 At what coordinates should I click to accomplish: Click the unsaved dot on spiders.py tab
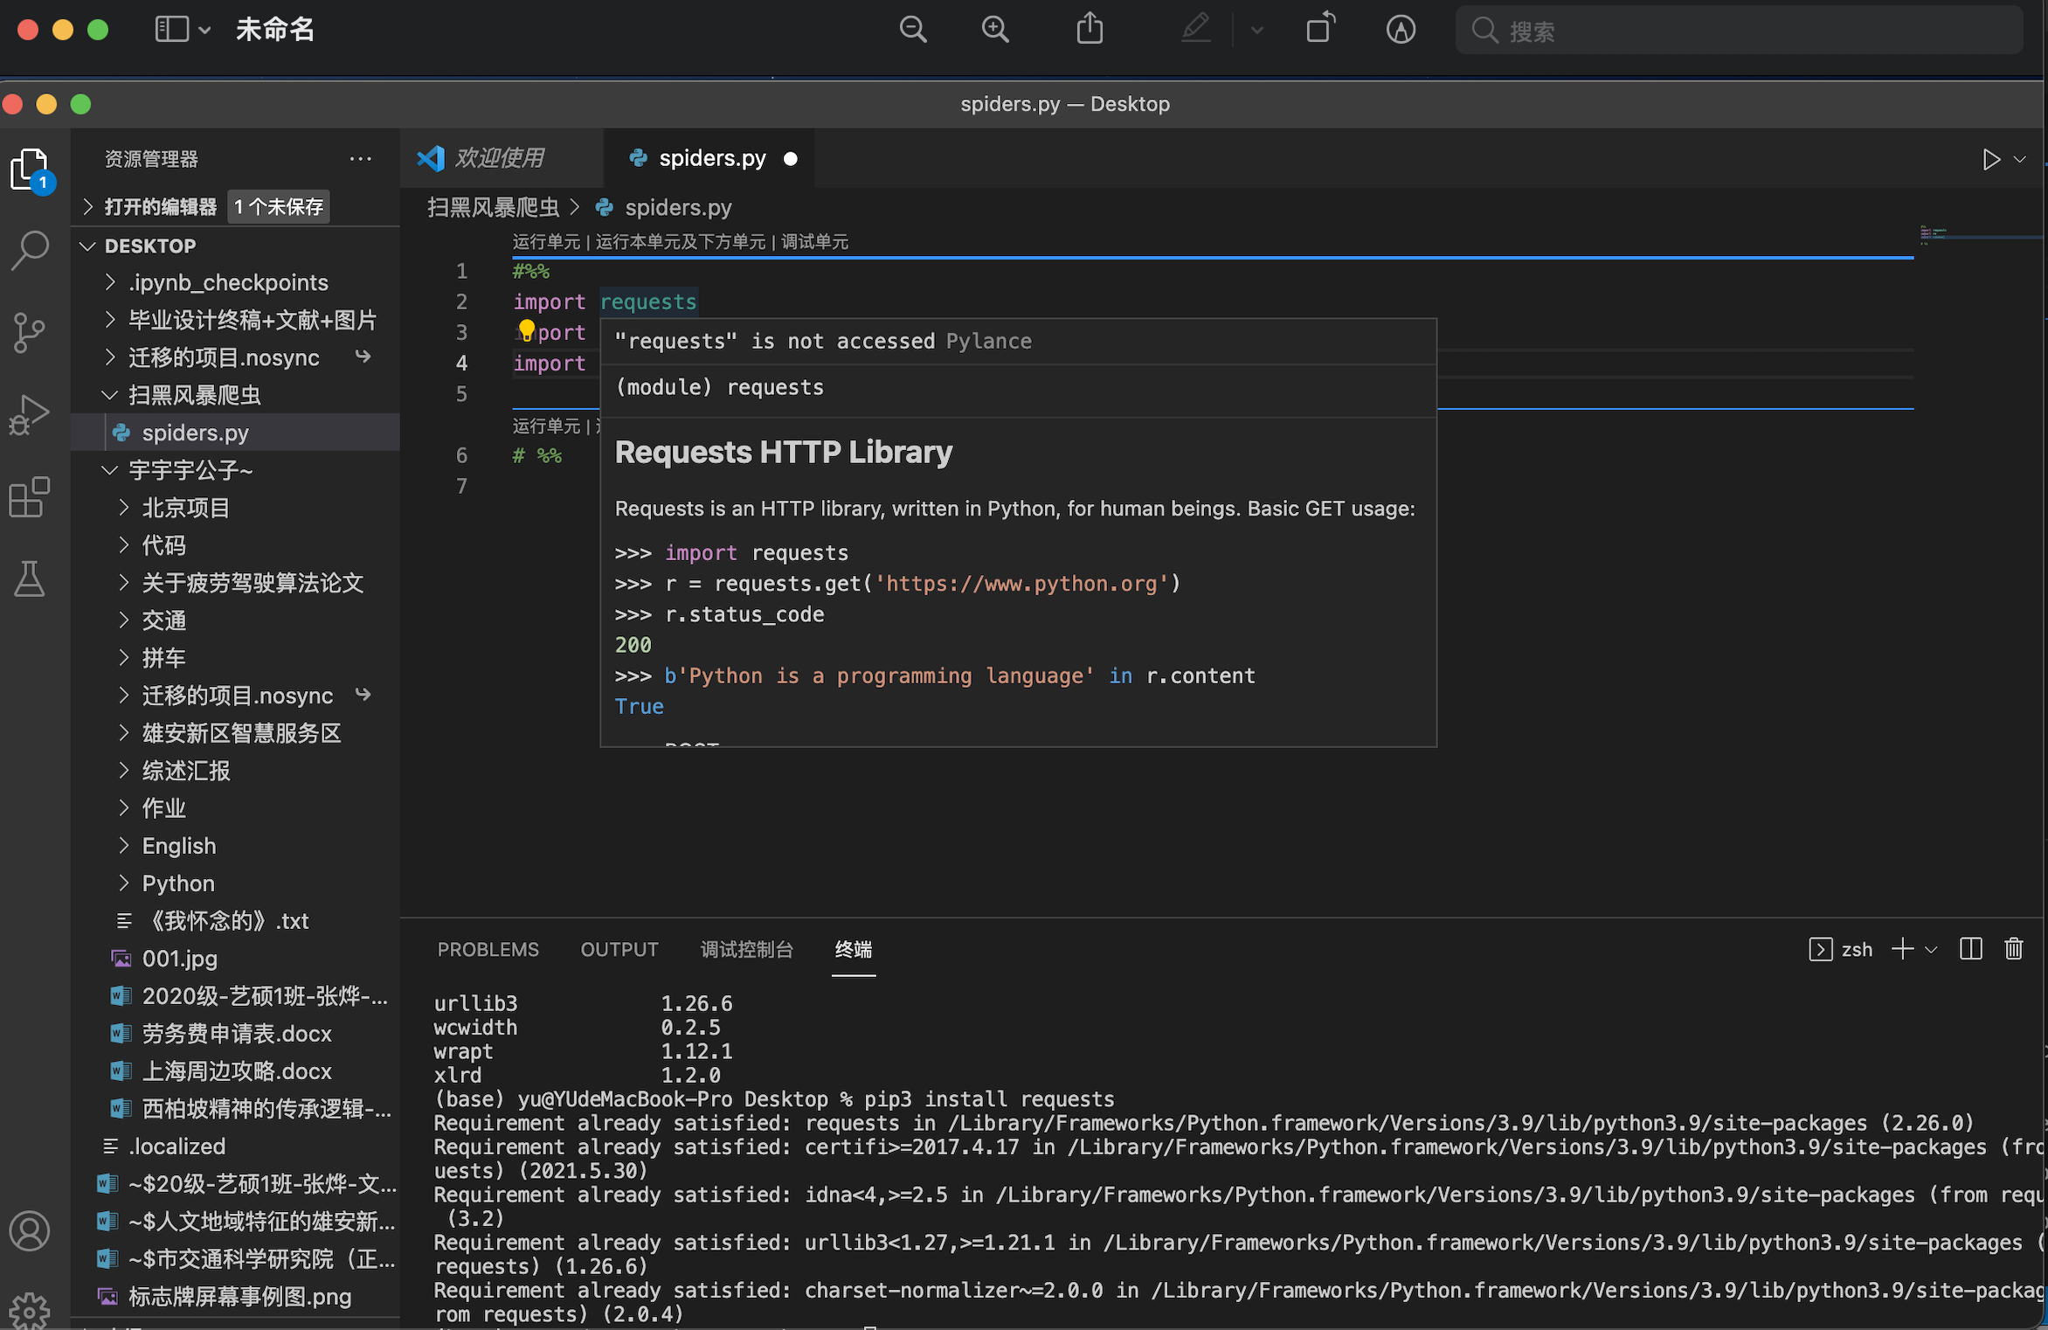tap(791, 159)
